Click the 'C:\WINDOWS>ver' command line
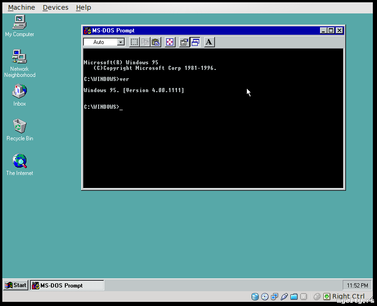 pos(106,79)
